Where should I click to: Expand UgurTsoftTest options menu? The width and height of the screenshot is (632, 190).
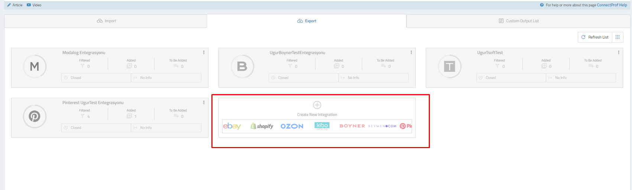point(618,53)
